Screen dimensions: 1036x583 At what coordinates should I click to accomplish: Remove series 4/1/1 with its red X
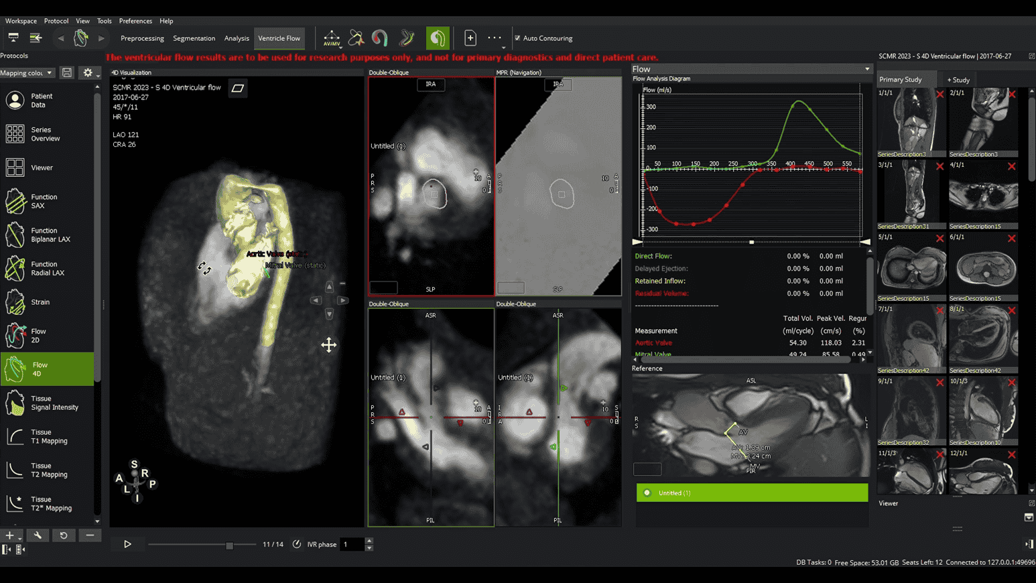click(x=1012, y=166)
